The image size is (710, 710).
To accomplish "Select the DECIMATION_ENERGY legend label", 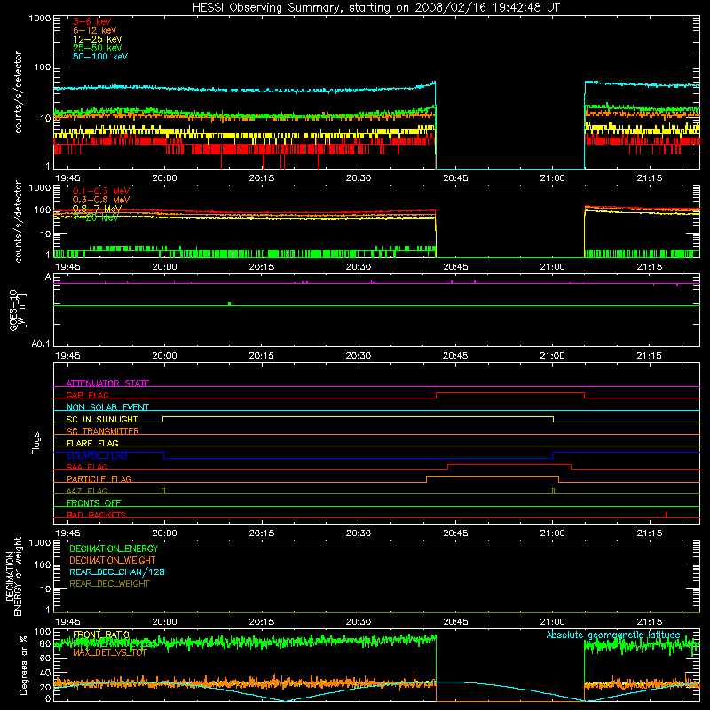I will [x=114, y=548].
